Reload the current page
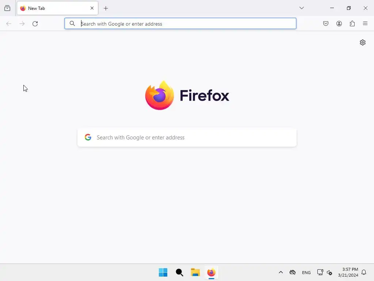The width and height of the screenshot is (374, 281). click(35, 24)
